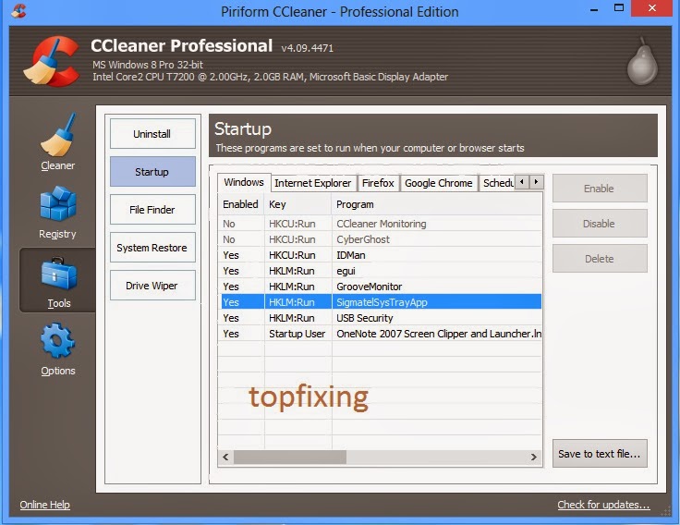Click the Enable button
Screen dimensions: 680x525
(600, 189)
